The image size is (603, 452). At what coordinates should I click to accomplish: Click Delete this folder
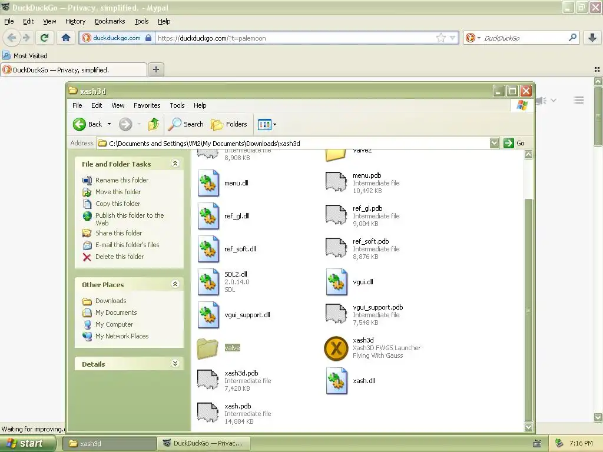(x=120, y=257)
